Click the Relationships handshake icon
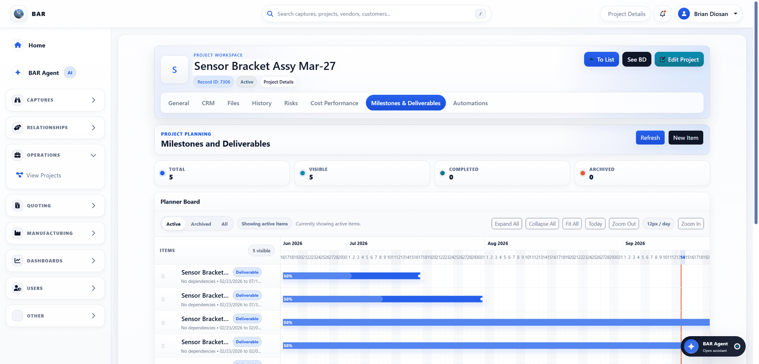This screenshot has width=759, height=364. click(17, 128)
